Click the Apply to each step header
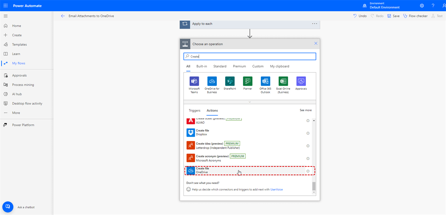 [250, 24]
